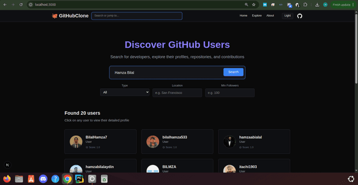Open PyCharm from the dock
This screenshot has width=358, height=185.
(x=79, y=179)
